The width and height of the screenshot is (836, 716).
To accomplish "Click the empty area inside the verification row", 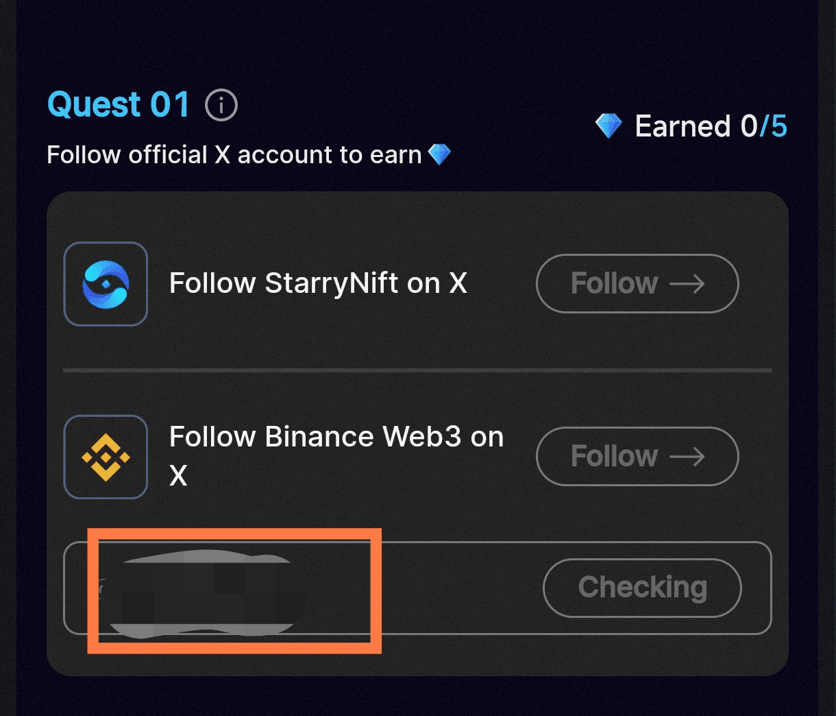I will [x=459, y=588].
